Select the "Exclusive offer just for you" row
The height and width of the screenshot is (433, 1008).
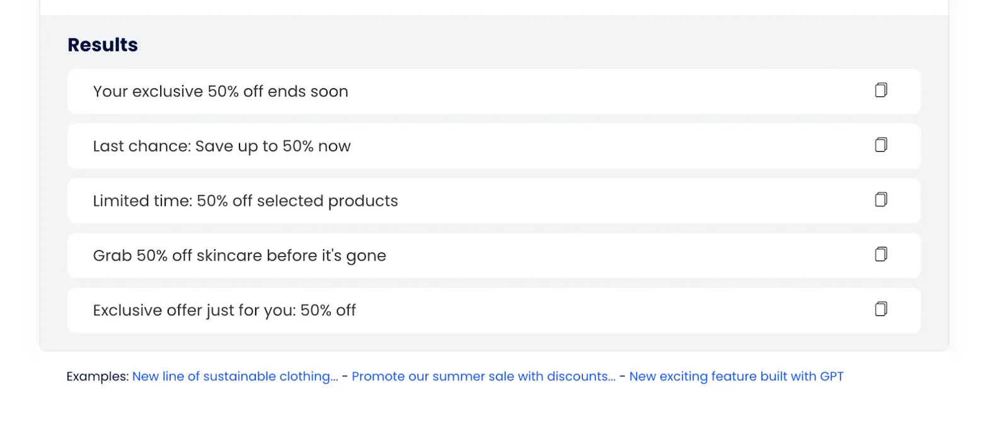coord(567,310)
